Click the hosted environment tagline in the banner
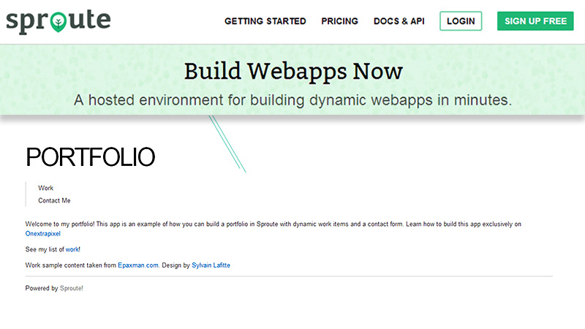 [x=292, y=100]
